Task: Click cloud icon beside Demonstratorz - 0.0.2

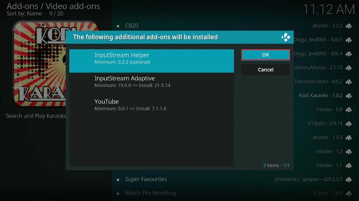Action: point(348,82)
